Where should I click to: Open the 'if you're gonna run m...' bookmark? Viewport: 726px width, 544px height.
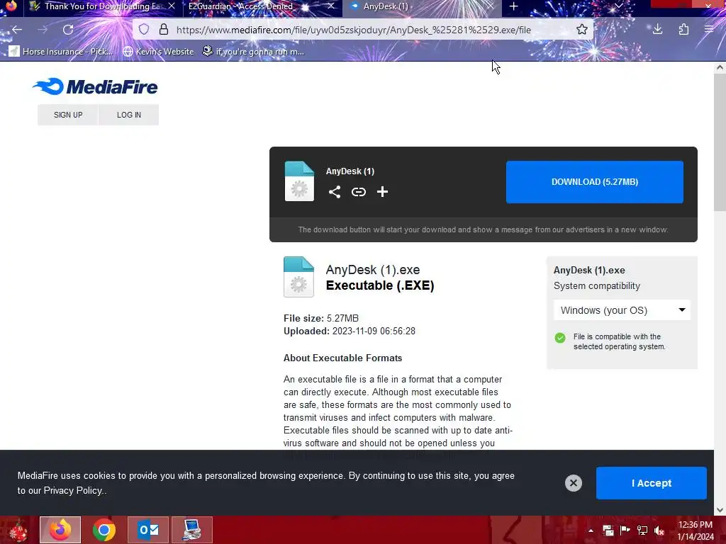[254, 51]
